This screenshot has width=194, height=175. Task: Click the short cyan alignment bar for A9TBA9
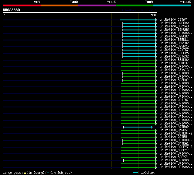[137, 127]
